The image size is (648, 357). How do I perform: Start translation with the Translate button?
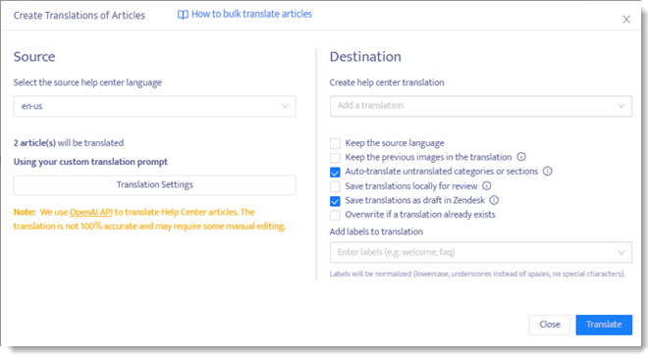click(604, 325)
